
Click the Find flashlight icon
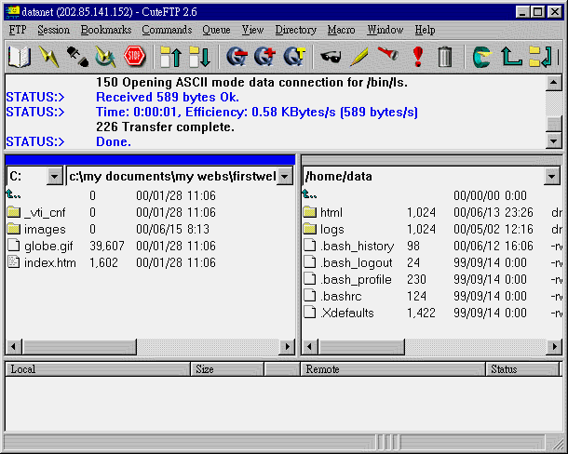[388, 54]
